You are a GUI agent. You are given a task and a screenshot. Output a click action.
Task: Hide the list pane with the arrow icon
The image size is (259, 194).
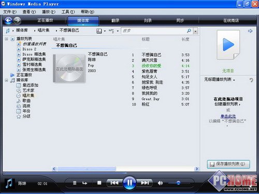[x=250, y=31]
